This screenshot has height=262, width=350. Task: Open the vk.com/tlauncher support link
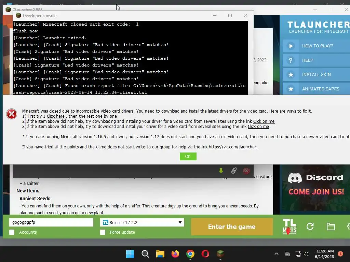233,147
